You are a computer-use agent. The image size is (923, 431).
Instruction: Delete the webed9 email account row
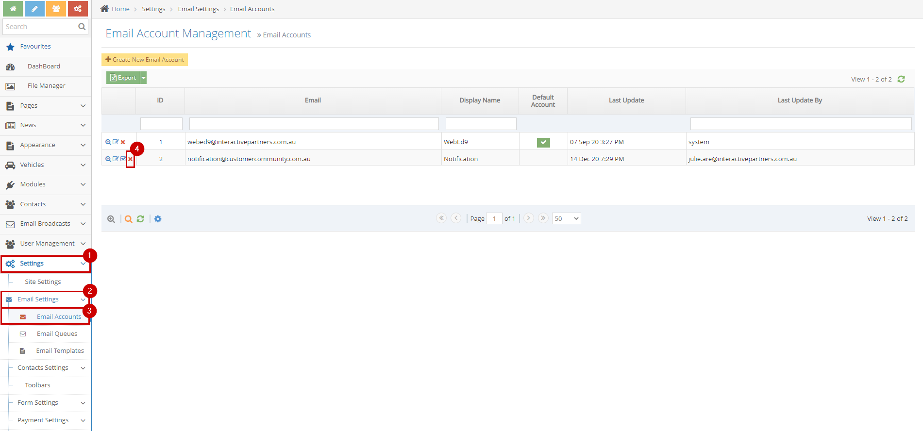(x=123, y=142)
